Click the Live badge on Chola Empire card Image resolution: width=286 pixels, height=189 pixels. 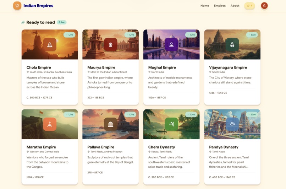pyautogui.click(x=69, y=35)
